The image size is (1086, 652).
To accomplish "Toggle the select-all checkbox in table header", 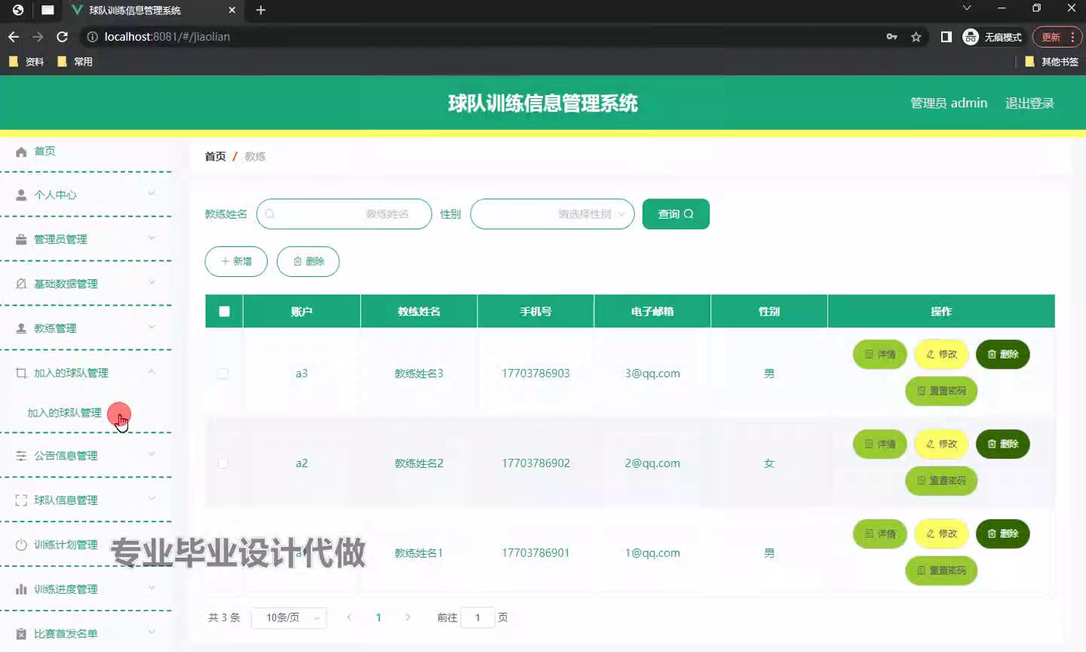I will coord(224,312).
